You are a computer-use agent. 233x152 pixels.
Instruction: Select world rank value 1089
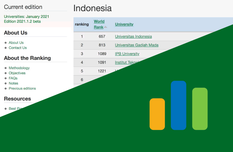(x=102, y=54)
